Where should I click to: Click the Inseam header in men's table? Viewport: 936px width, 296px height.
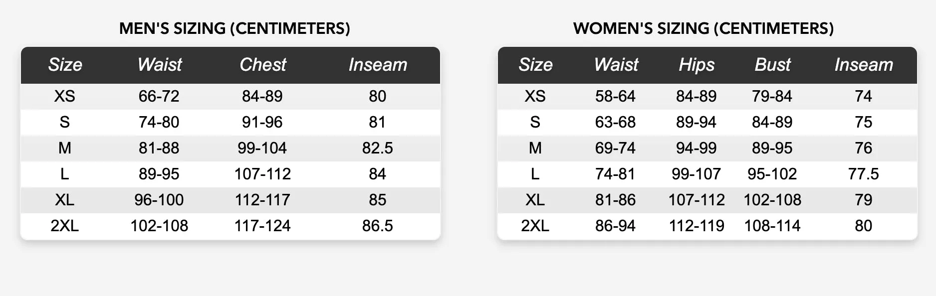[x=378, y=65]
